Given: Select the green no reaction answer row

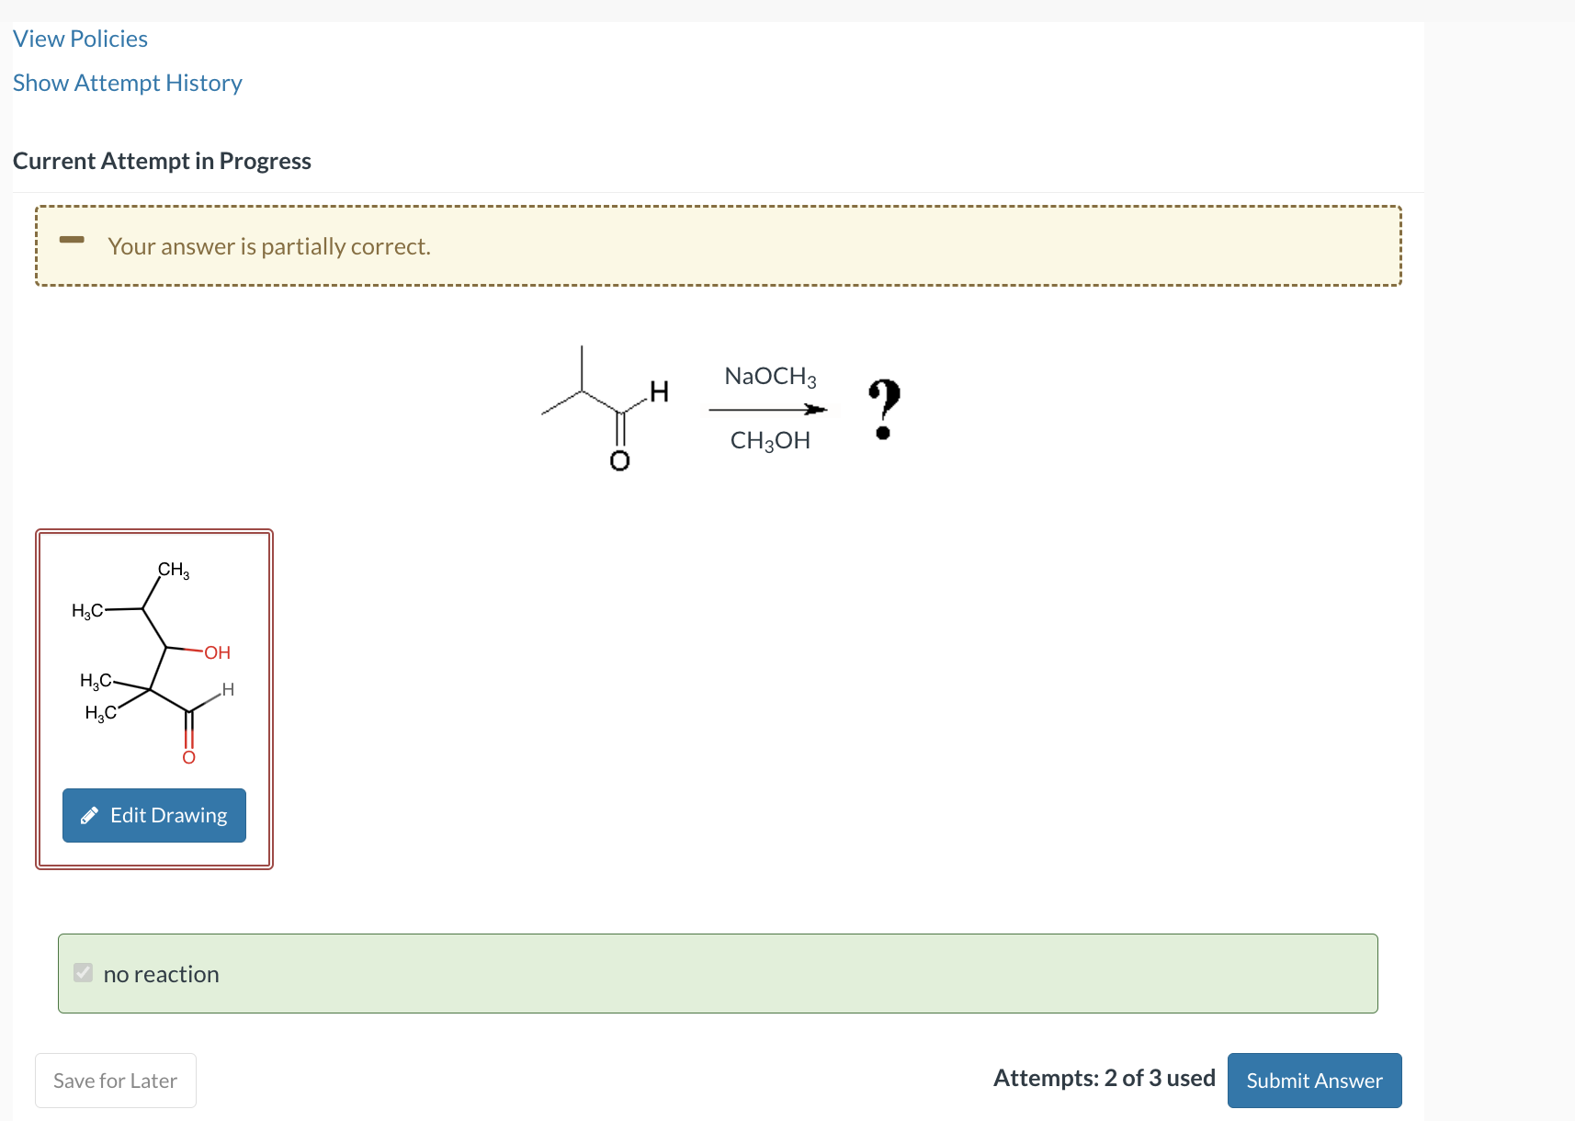Looking at the screenshot, I should [x=718, y=973].
